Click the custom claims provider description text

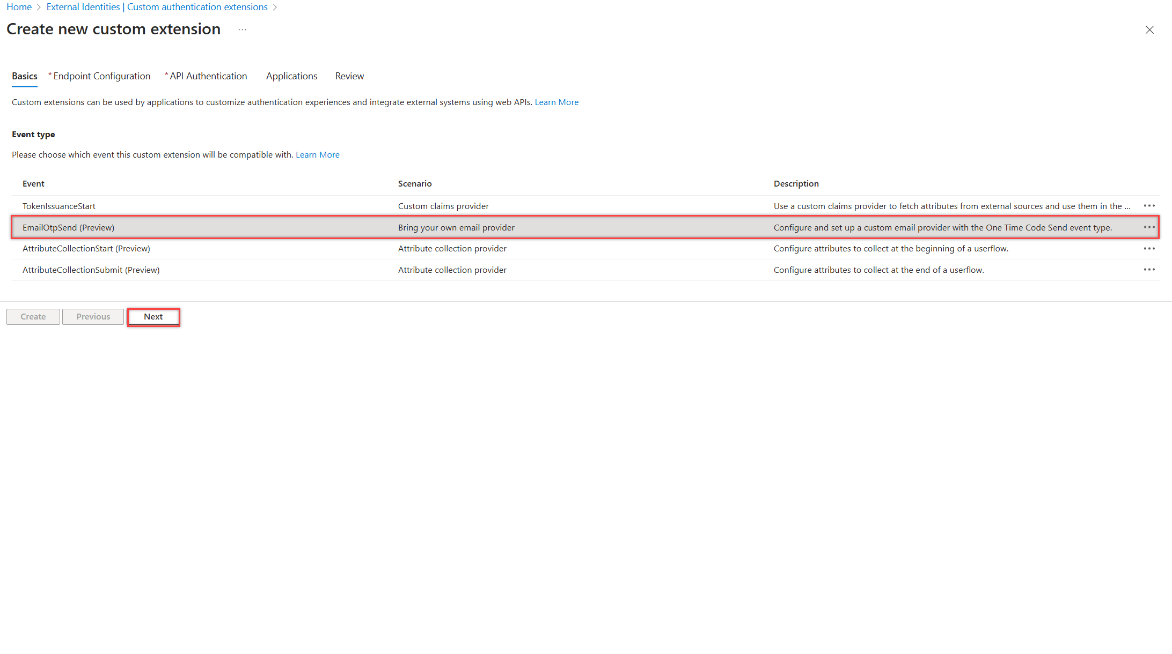pos(952,206)
